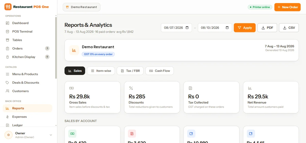Open the Tables page
This screenshot has height=143, width=306.
pyautogui.click(x=28, y=40)
